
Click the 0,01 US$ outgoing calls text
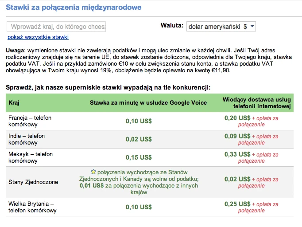click(x=92, y=185)
